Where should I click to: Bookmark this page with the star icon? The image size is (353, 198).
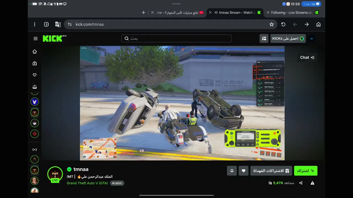click(272, 24)
